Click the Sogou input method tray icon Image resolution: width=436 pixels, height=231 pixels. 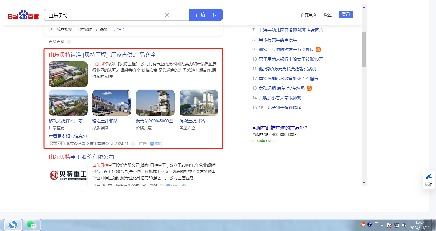click(363, 224)
